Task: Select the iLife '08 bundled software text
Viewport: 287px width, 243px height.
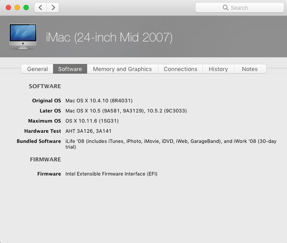Action: [x=171, y=144]
